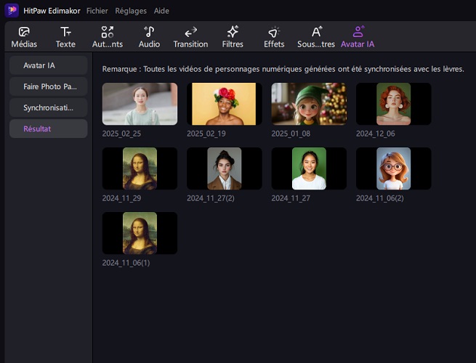The width and height of the screenshot is (476, 363).
Task: Open the Aide menu
Action: (161, 11)
